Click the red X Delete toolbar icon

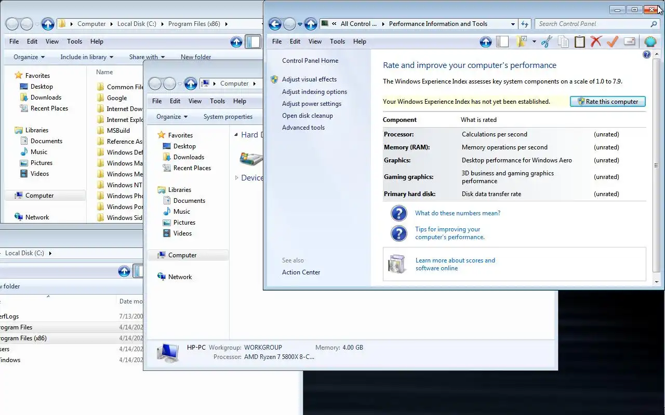coord(596,42)
